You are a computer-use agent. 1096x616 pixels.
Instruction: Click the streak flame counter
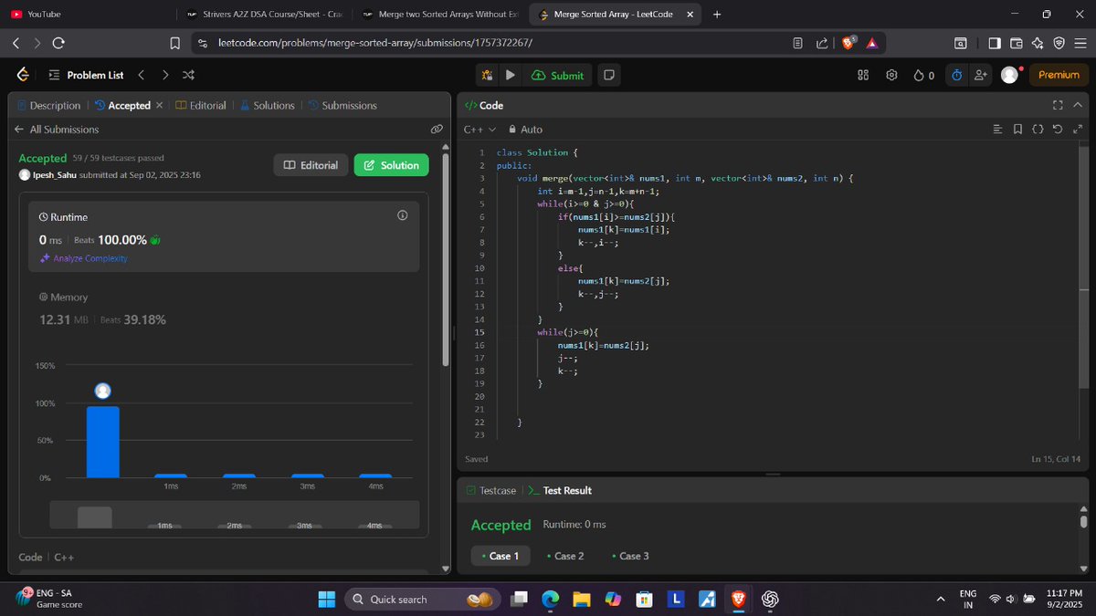[x=924, y=75]
